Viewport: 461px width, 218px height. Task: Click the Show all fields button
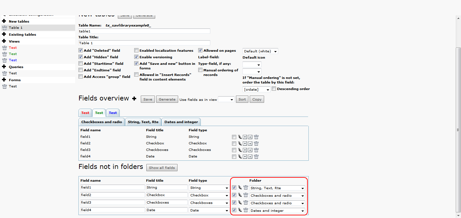162,168
